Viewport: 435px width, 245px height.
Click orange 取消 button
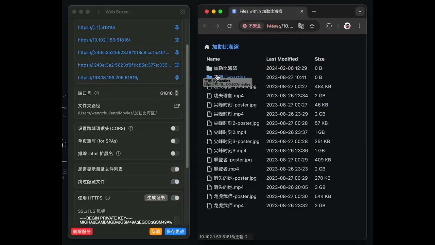pyautogui.click(x=156, y=232)
